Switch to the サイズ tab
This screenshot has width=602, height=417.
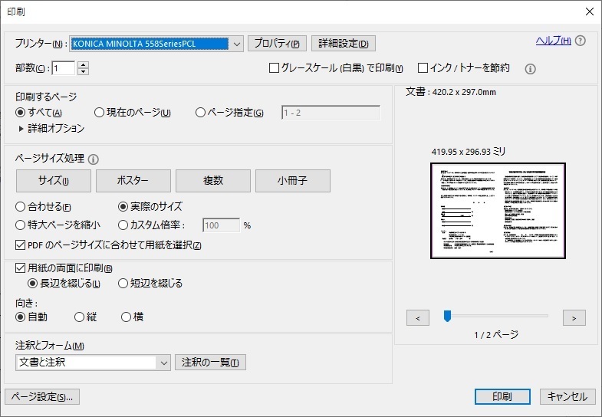pyautogui.click(x=54, y=181)
